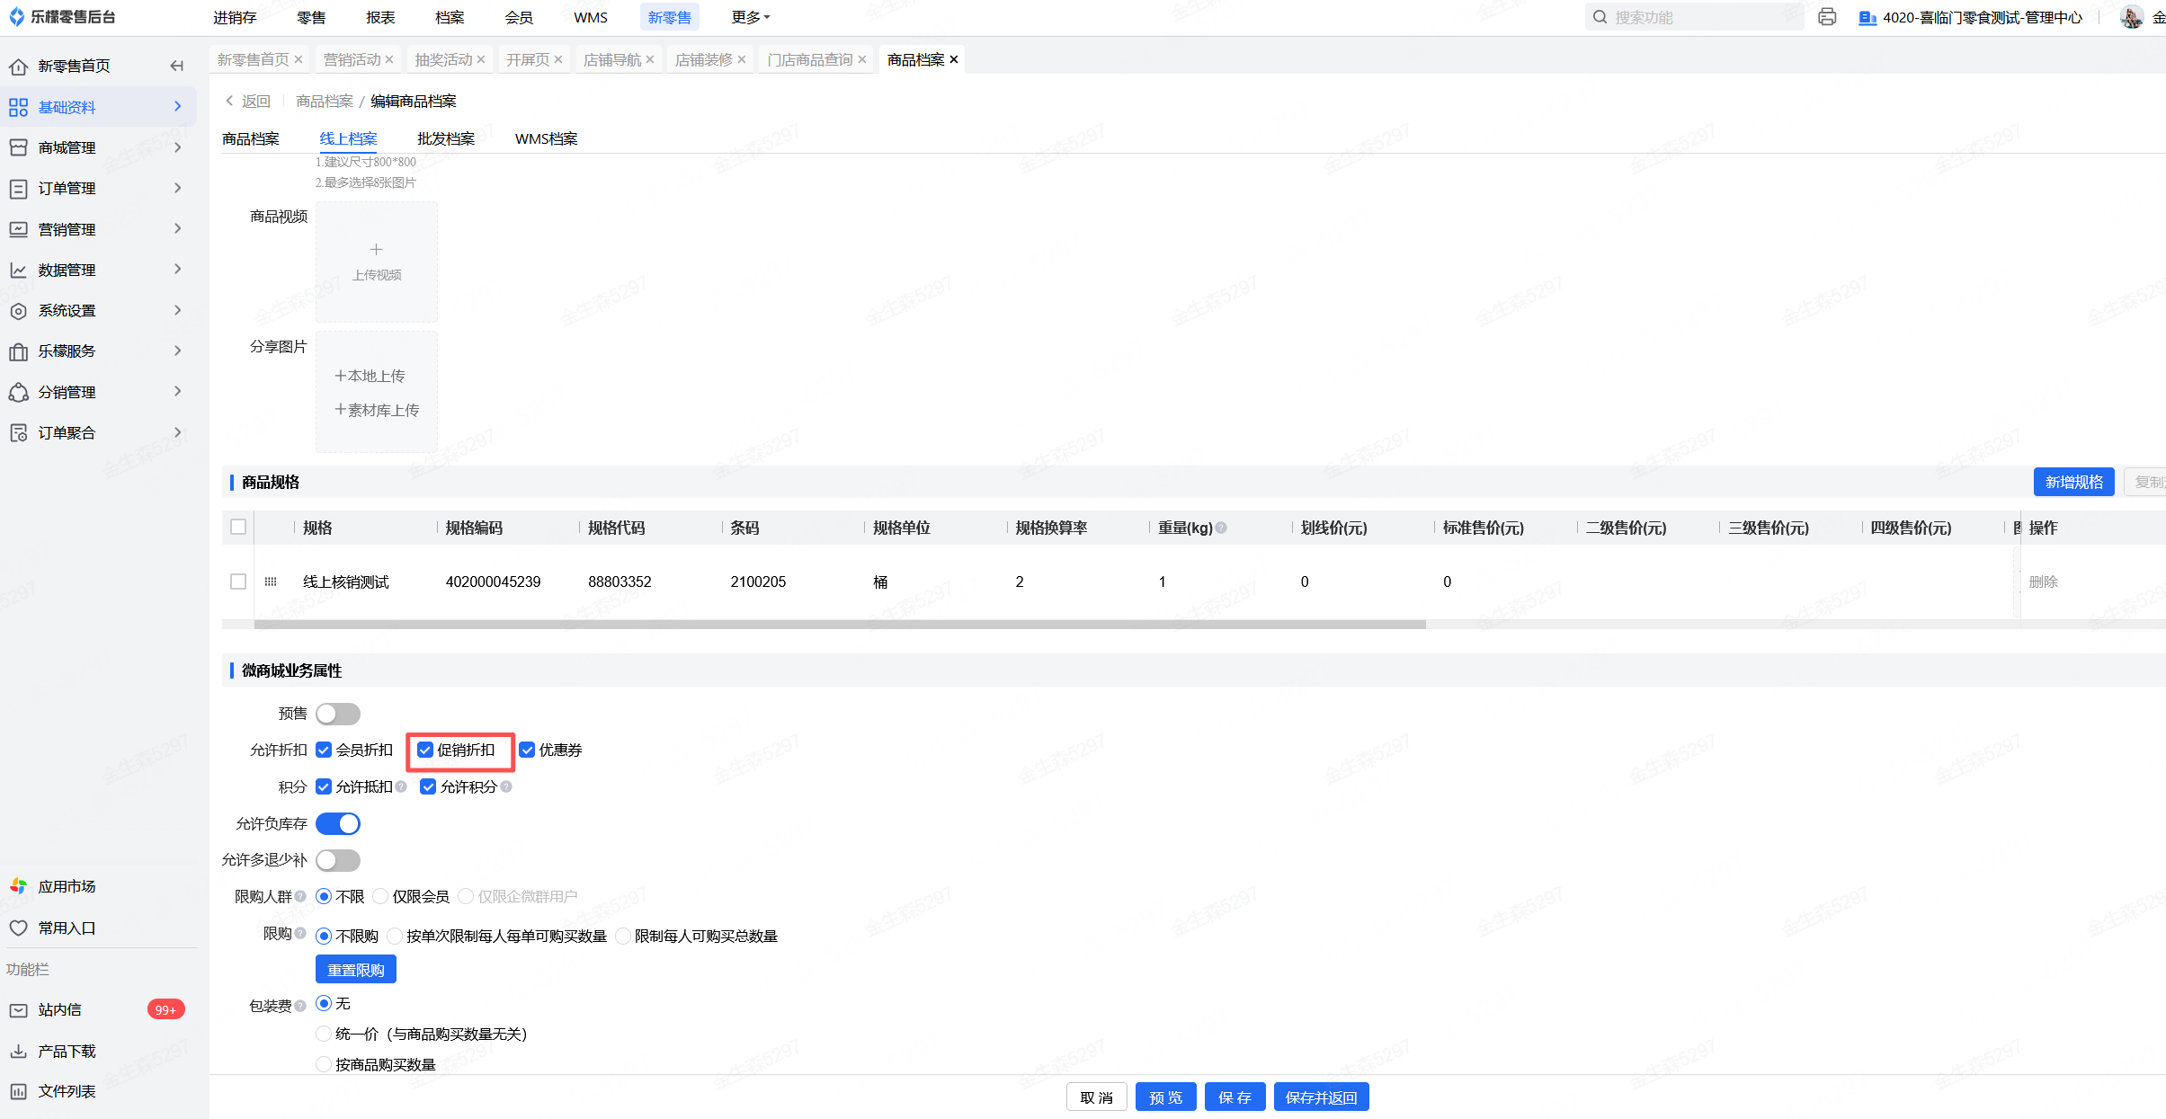Click the 文件列表 icon in sidebar
This screenshot has height=1119, width=2166.
pyautogui.click(x=18, y=1091)
